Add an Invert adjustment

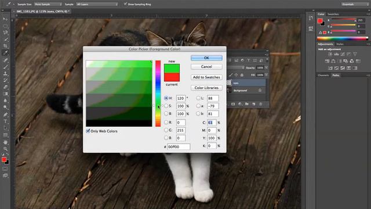330,68
